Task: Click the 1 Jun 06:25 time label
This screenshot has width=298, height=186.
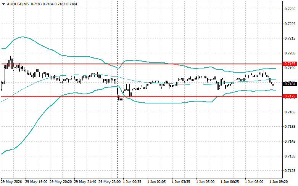Action: [230, 182]
